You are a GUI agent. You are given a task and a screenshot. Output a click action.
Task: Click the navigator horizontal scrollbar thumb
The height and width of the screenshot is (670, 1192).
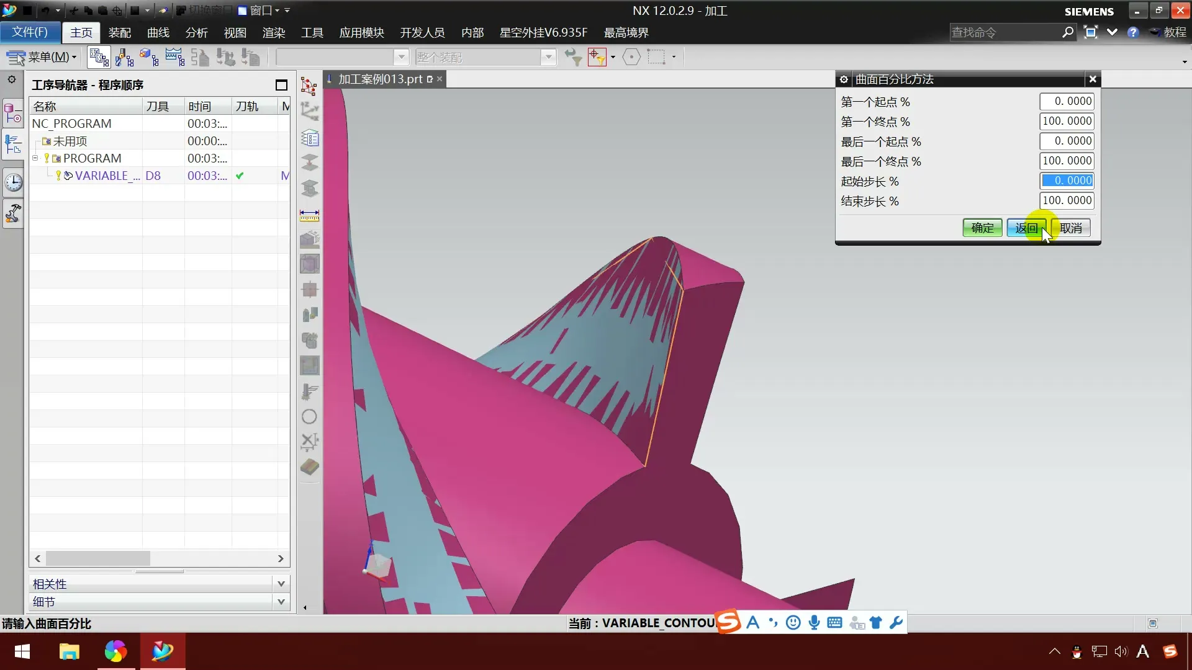coord(98,558)
